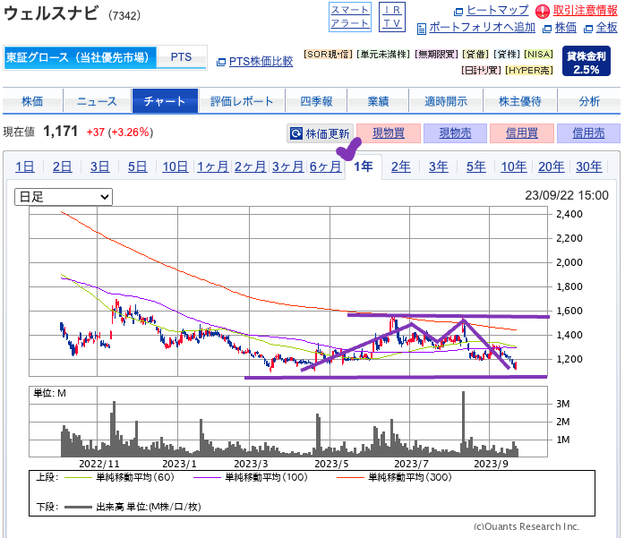Screen dimensions: 625x538
Task: Click the popup icon beside the 株価 link
Action: tap(548, 29)
